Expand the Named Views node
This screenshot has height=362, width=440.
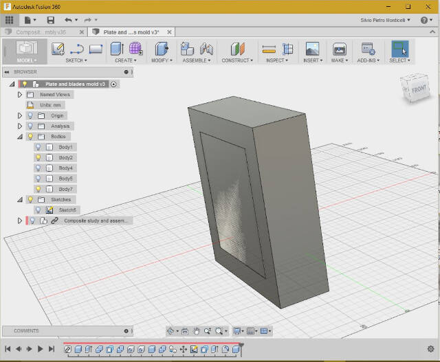(20, 95)
